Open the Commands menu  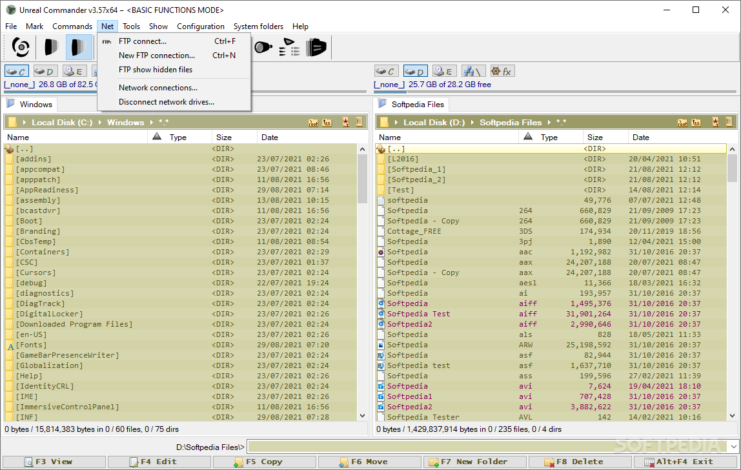[72, 26]
